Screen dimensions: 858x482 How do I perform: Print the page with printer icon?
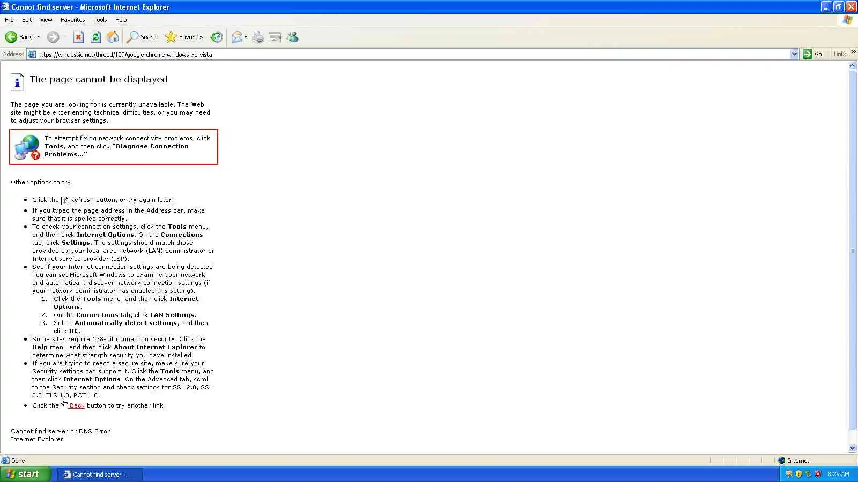click(258, 37)
